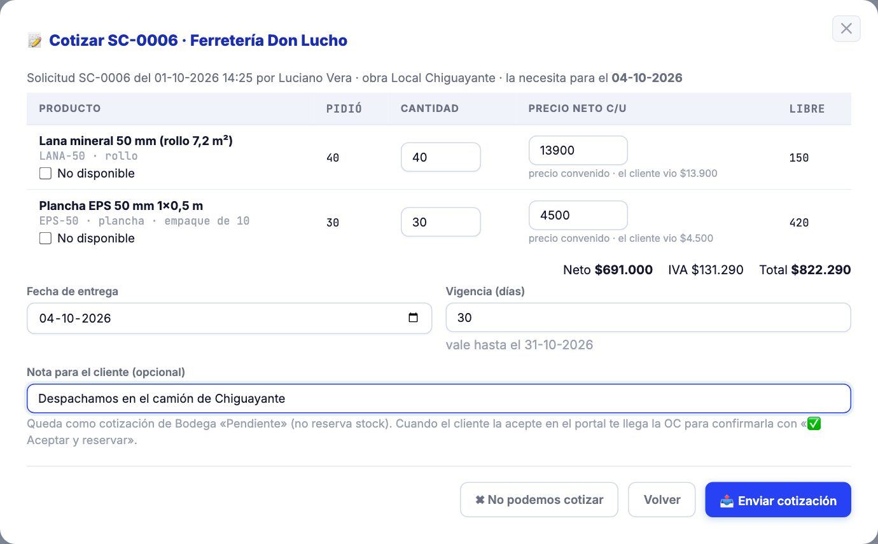The height and width of the screenshot is (544, 878).
Task: Click the PRECIO NETO C/U column header
Action: (577, 108)
